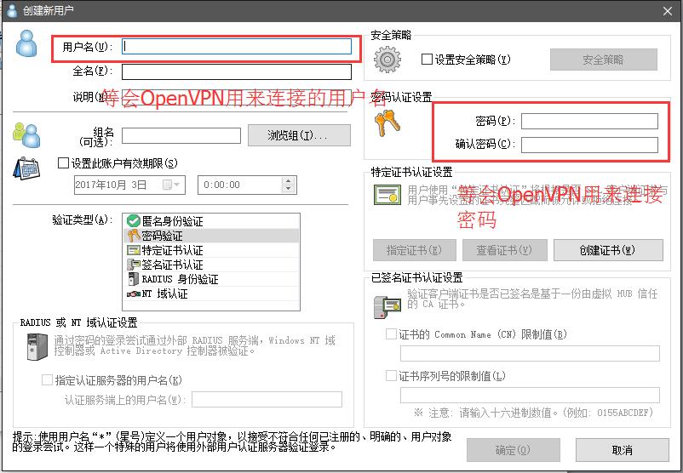Enable 设置此账户有效期限 checkbox
The width and height of the screenshot is (683, 473).
click(x=64, y=163)
